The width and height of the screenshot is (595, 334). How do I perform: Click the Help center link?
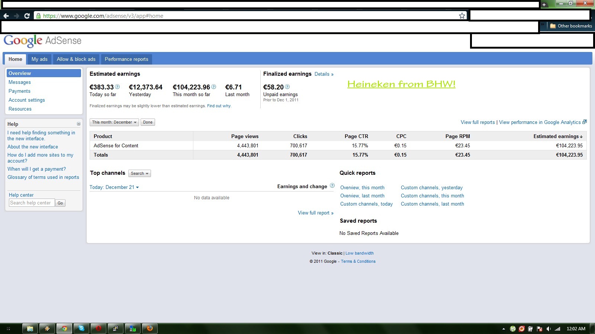point(21,195)
